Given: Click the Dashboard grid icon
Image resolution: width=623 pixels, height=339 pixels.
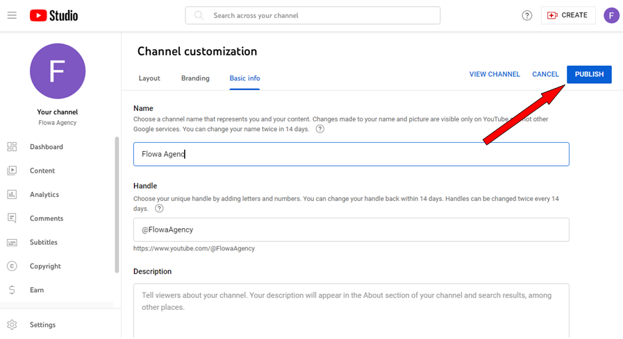Looking at the screenshot, I should [x=12, y=147].
